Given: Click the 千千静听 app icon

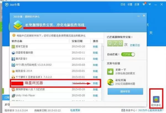Looking at the screenshot, I should click(x=13, y=77).
